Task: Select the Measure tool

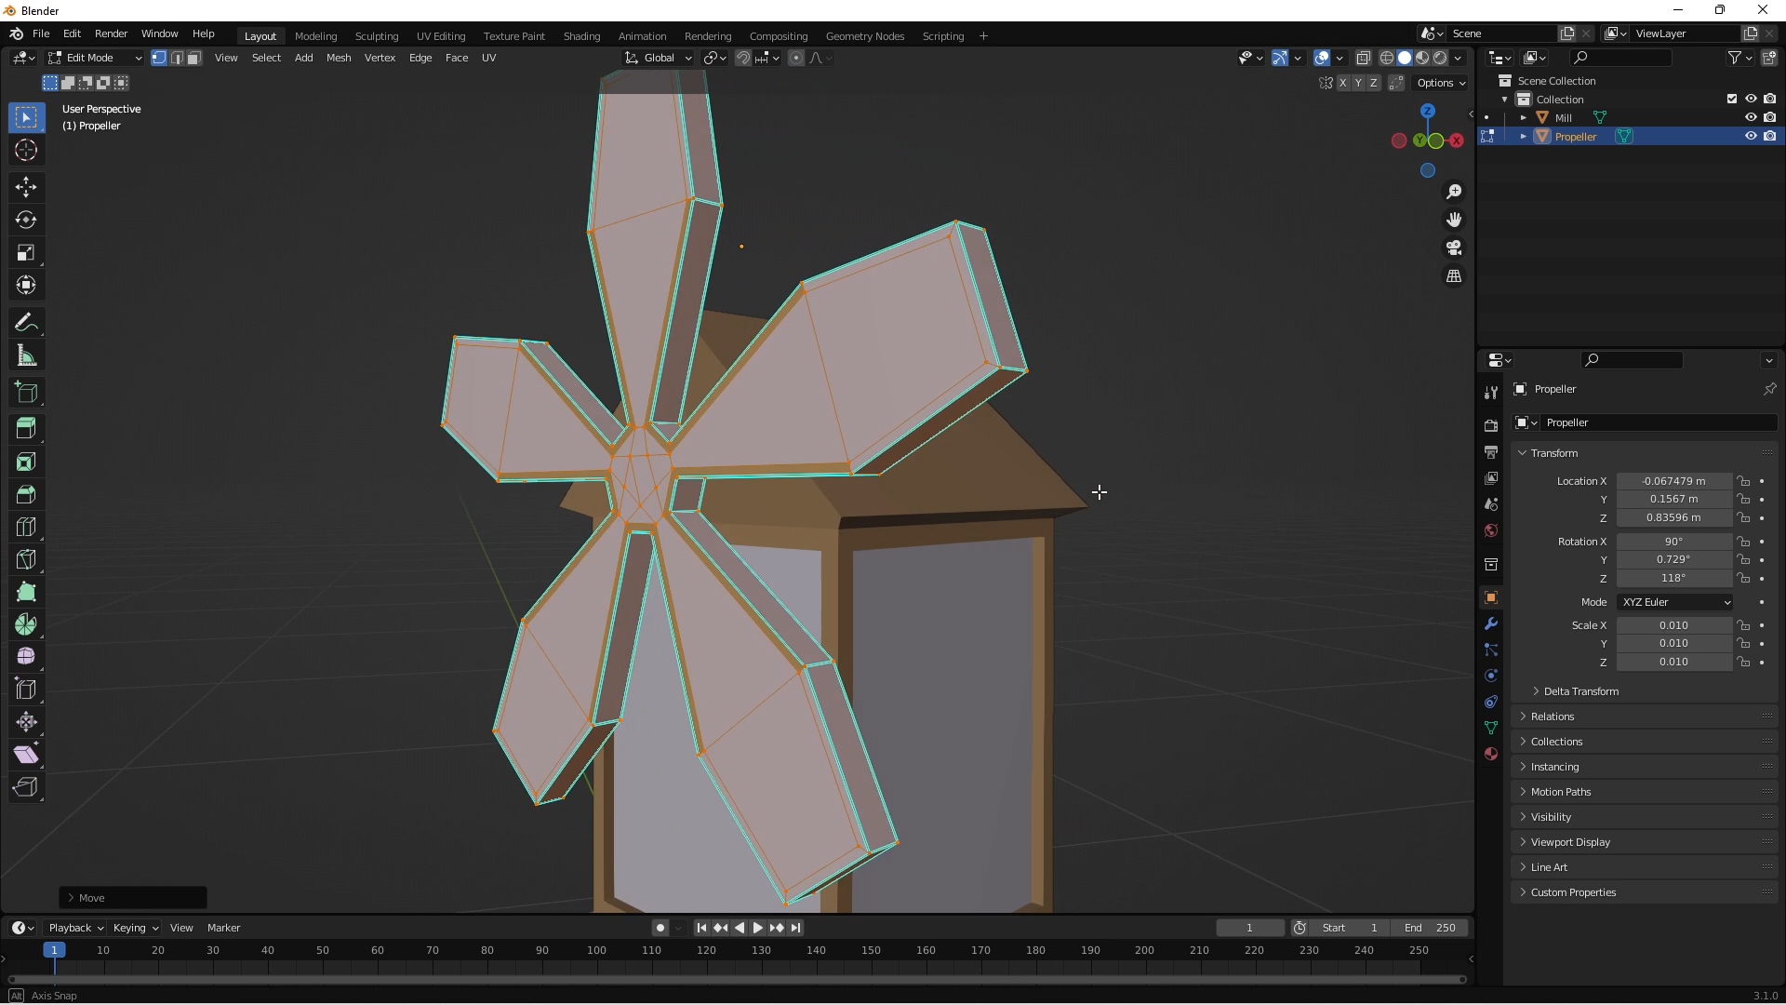Action: pos(26,355)
